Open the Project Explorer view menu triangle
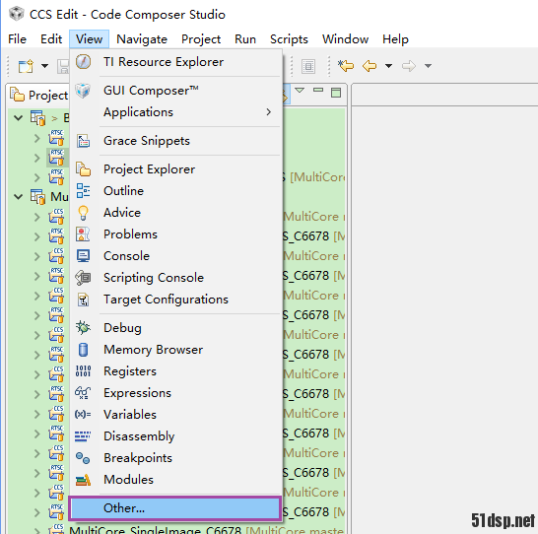Screen dimensions: 538x534 [300, 91]
